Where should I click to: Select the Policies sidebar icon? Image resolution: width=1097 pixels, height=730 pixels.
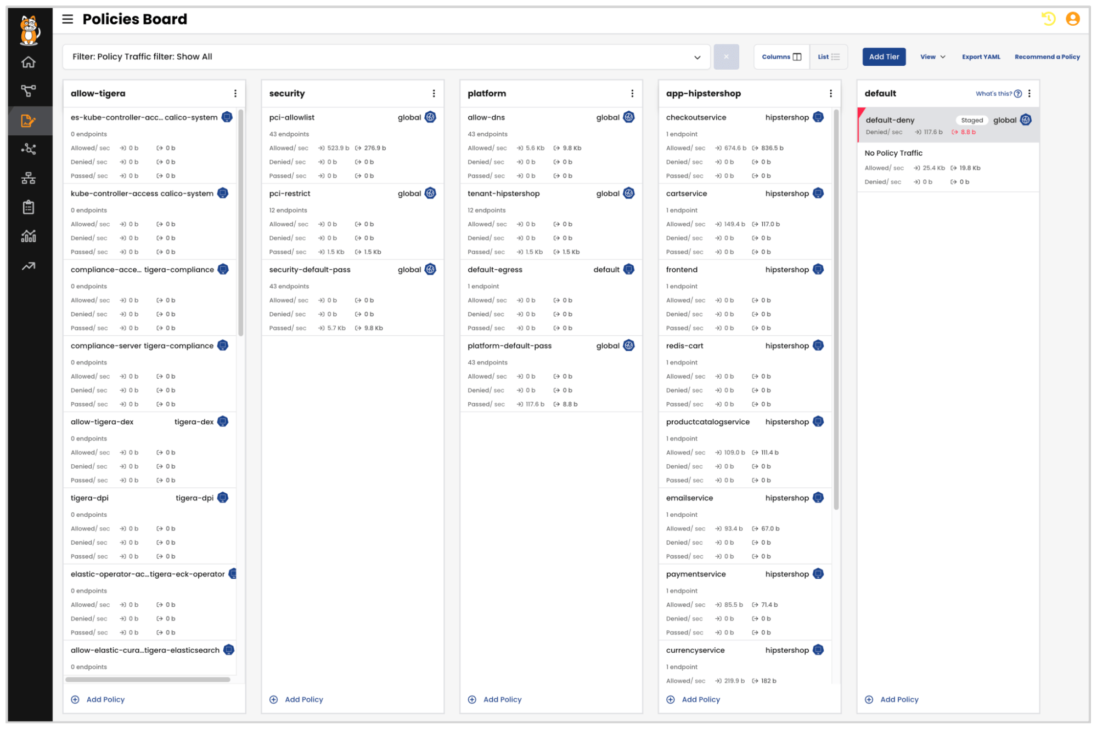[x=29, y=121]
